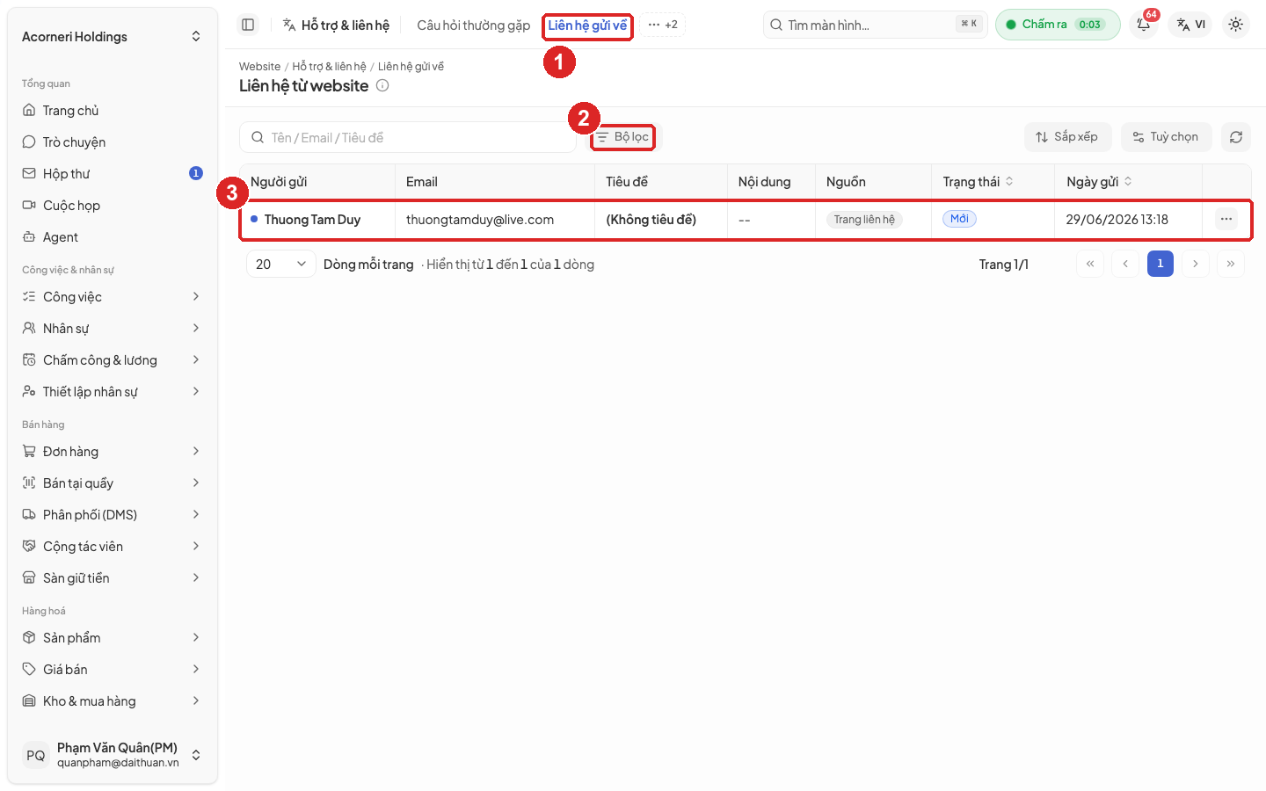
Task: Open the Phạm Văn Quân user menu
Action: [113, 755]
